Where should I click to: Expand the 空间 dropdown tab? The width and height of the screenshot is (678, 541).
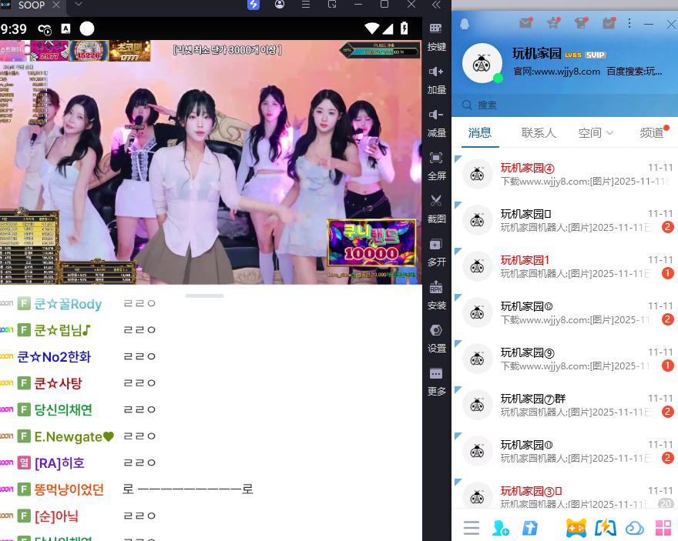(596, 132)
